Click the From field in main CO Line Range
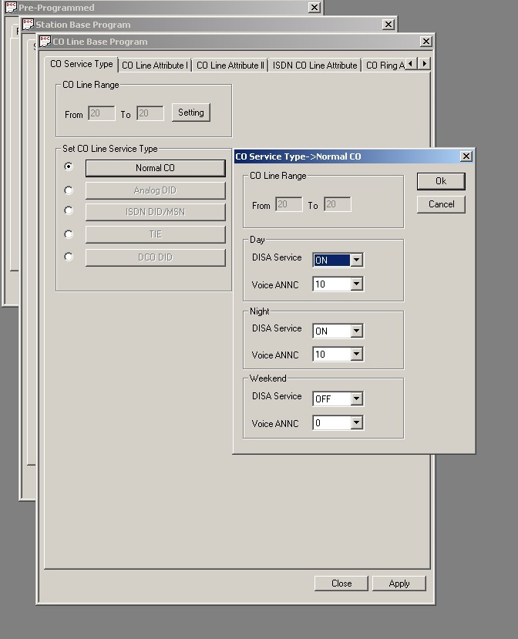Viewport: 518px width, 639px height. 101,113
